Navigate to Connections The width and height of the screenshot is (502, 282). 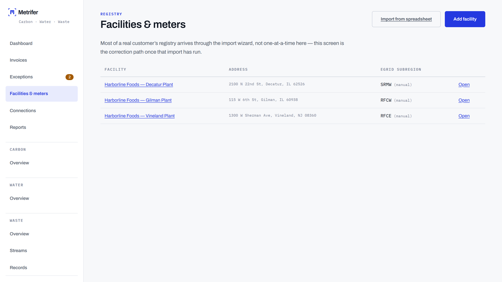click(x=41, y=111)
